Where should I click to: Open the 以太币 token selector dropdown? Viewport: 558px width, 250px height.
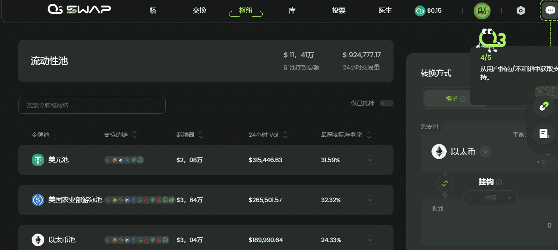pyautogui.click(x=485, y=152)
